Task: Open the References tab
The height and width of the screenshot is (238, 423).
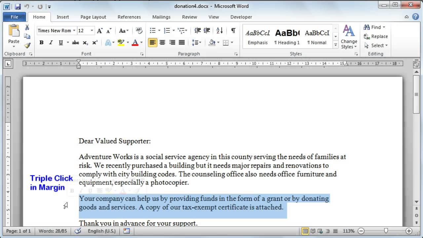Action: (x=129, y=17)
